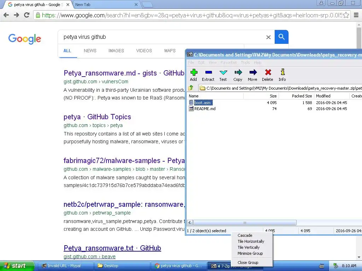362x271 pixels.
Task: Click the Copy toolbar icon in 7-Zip
Action: [x=238, y=75]
